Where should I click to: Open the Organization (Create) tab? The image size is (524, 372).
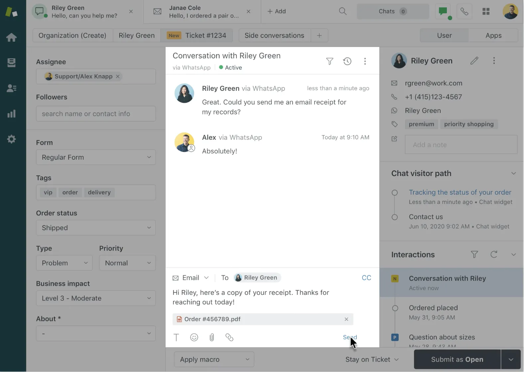pyautogui.click(x=72, y=35)
